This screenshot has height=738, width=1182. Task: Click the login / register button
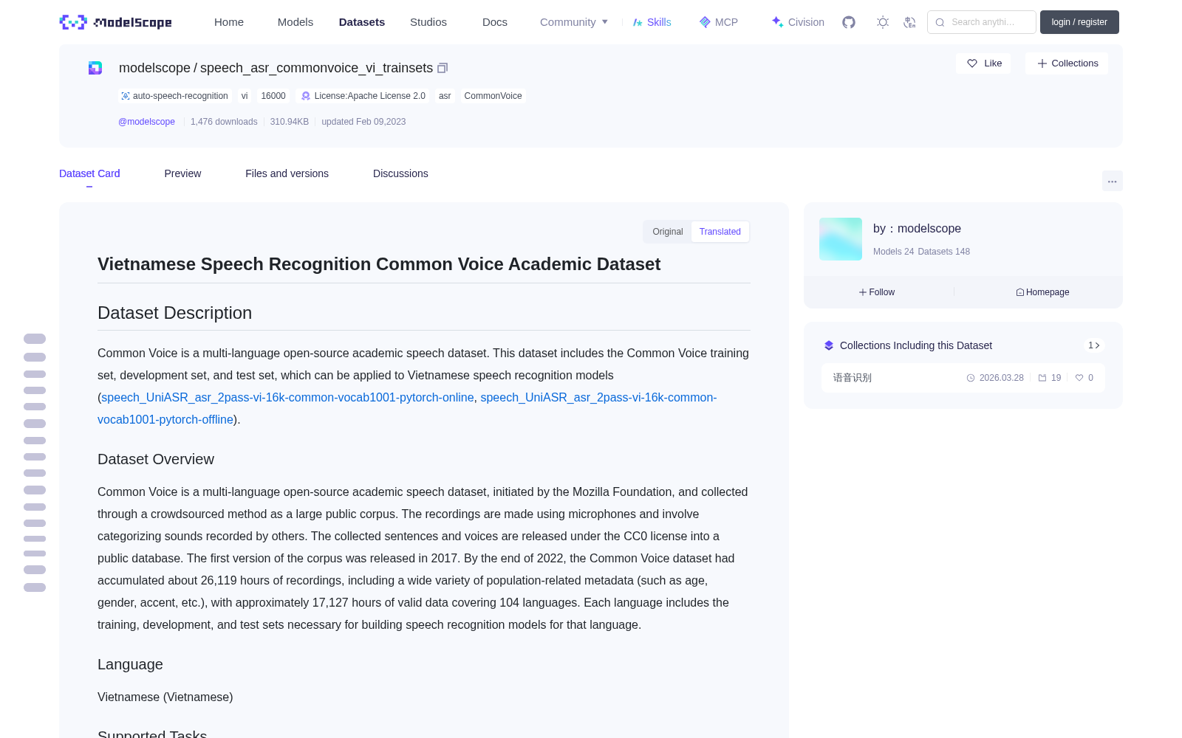pos(1079,22)
